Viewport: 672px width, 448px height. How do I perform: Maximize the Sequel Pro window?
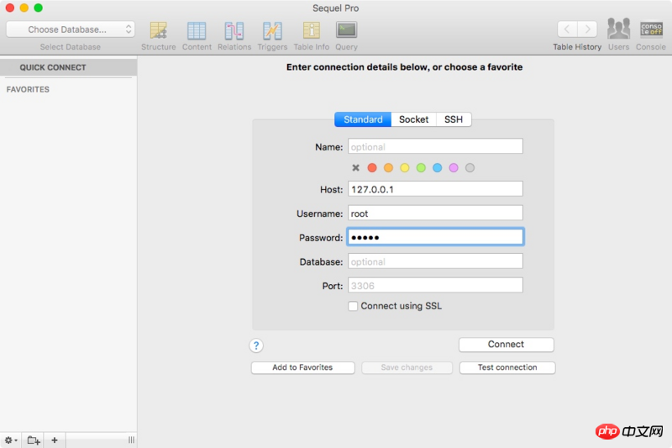click(x=38, y=8)
